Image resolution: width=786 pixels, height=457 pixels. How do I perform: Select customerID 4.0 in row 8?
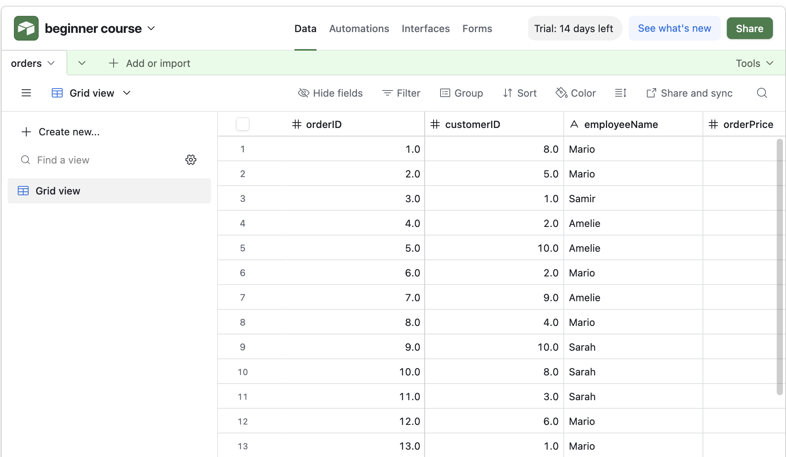tap(494, 322)
